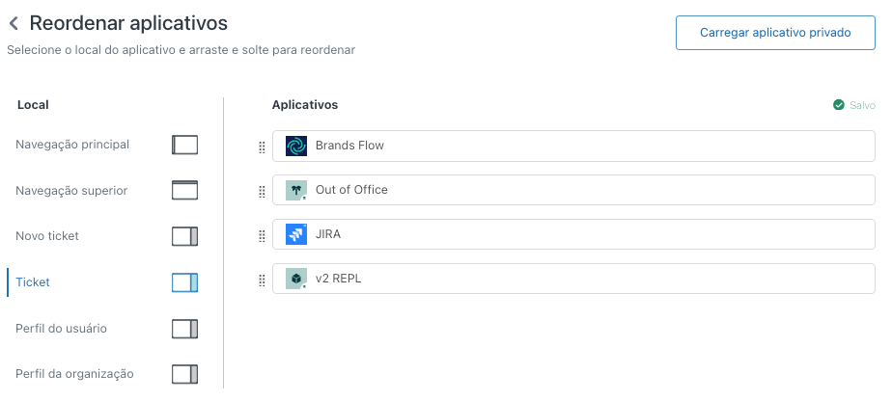Click the Perfil da organização layout icon

pos(184,374)
